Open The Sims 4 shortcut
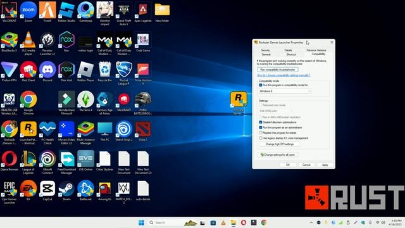Image resolution: width=405 pixels, height=228 pixels. click(86, 101)
